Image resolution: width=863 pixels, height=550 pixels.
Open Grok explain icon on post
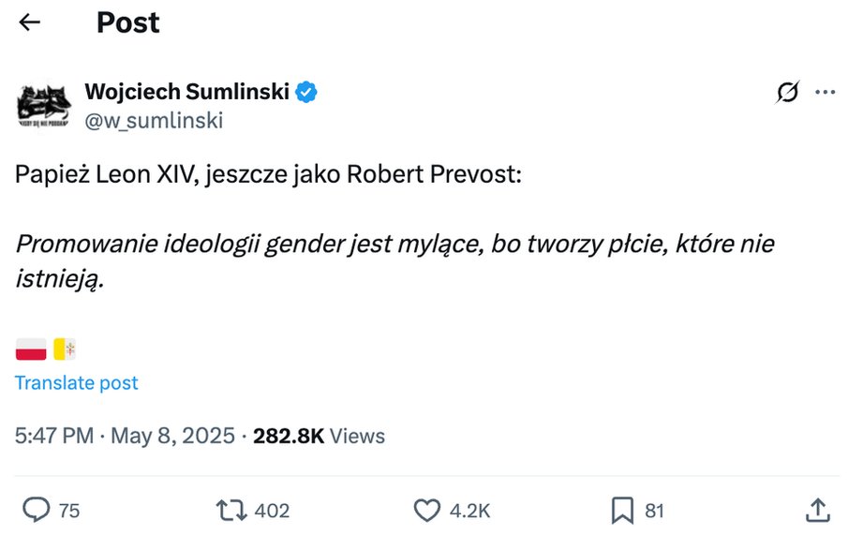(x=788, y=92)
